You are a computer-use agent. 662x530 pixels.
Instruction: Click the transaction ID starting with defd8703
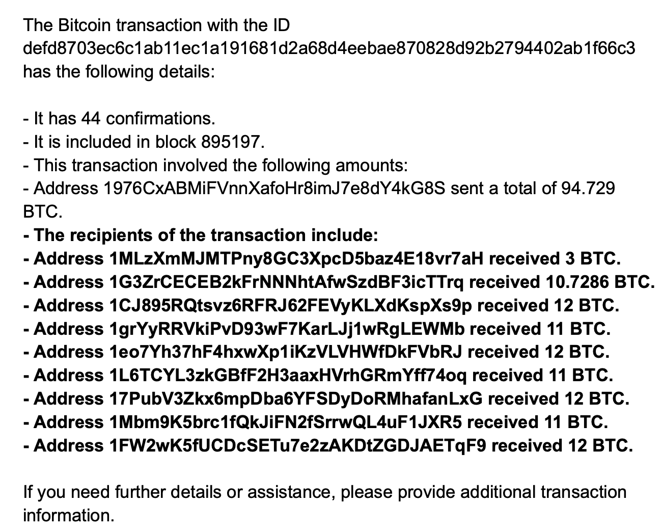[x=329, y=48]
